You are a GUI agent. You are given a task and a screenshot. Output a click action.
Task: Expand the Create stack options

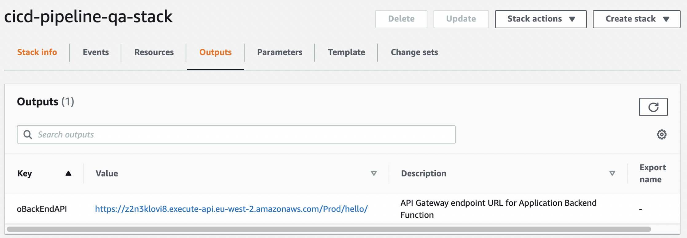(x=636, y=19)
